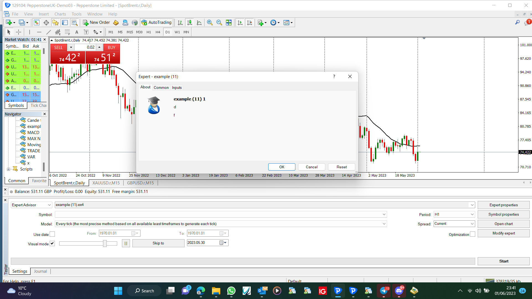Click the red SELL button
This screenshot has height=299, width=532.
click(58, 47)
